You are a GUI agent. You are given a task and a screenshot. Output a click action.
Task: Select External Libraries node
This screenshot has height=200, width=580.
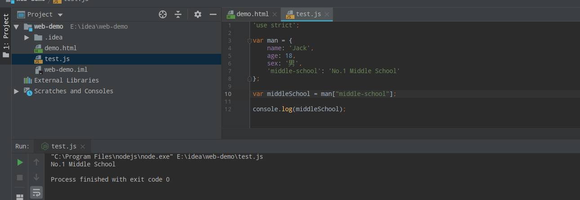[x=67, y=80]
